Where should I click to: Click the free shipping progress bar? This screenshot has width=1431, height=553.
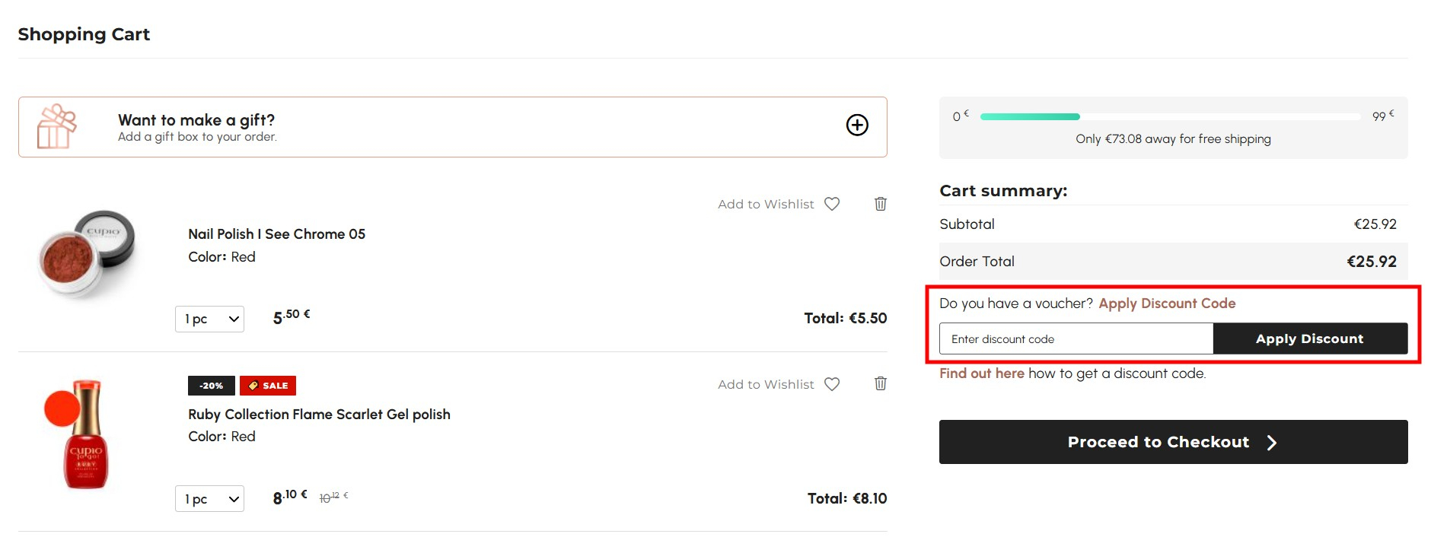point(1170,116)
